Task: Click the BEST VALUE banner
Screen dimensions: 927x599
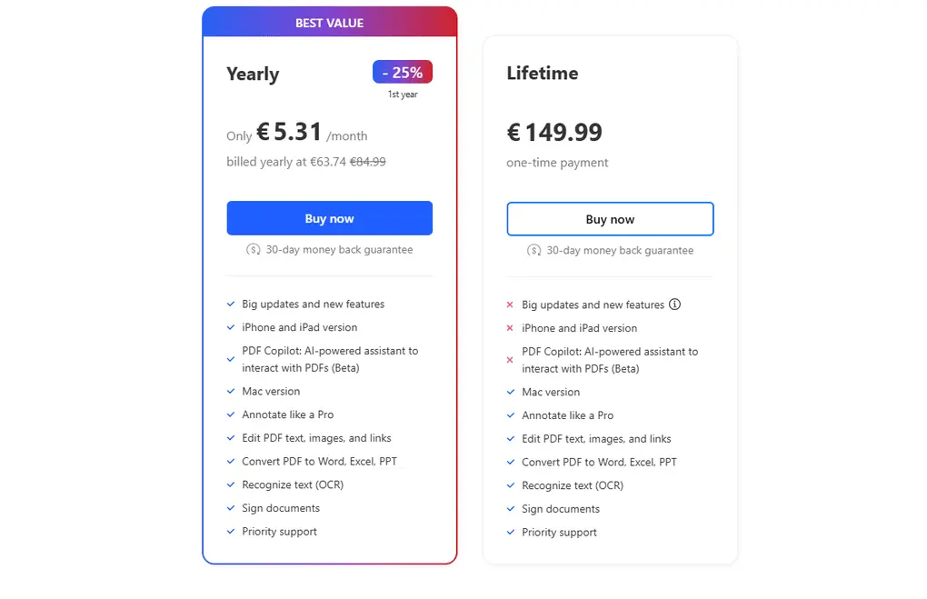Action: [329, 22]
